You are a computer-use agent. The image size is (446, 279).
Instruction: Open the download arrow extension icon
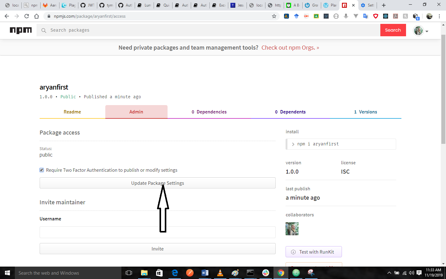coord(346,16)
